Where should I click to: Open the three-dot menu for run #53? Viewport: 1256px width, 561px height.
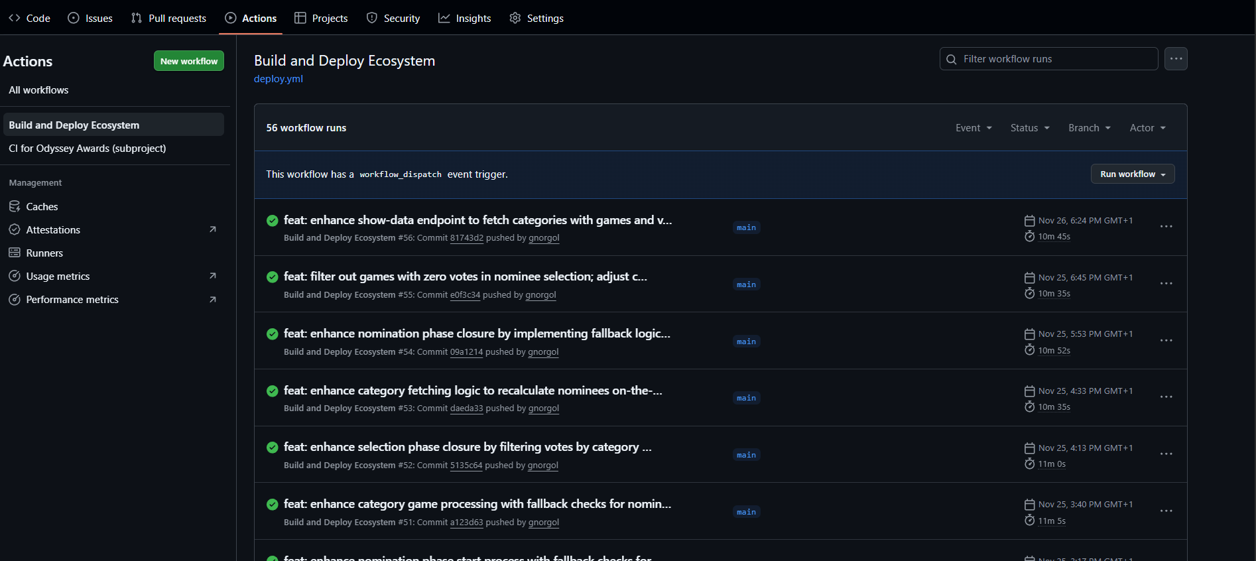click(x=1166, y=397)
